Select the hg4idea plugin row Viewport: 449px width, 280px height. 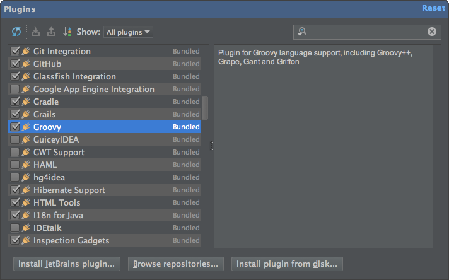105,177
